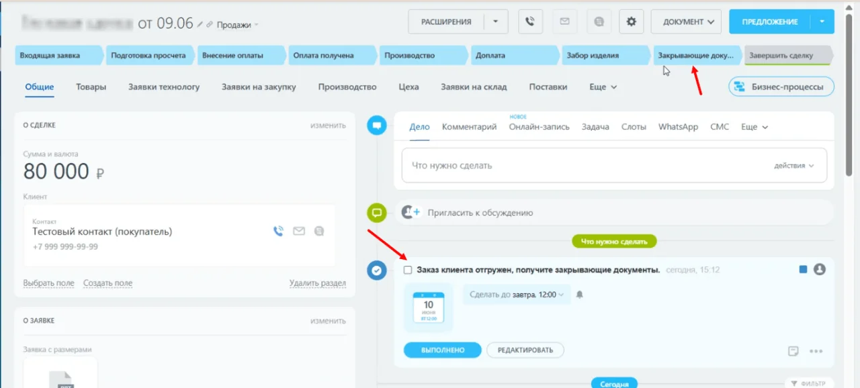Open the Продажи pipeline dropdown

pyautogui.click(x=238, y=25)
